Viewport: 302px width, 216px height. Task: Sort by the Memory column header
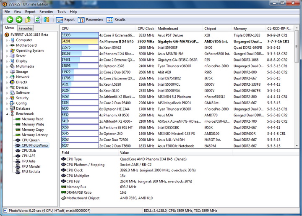pyautogui.click(x=249, y=29)
